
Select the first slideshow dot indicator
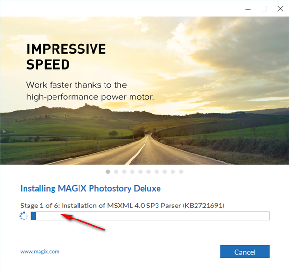(108, 171)
